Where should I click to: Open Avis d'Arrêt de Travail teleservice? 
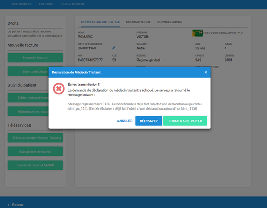35,152
